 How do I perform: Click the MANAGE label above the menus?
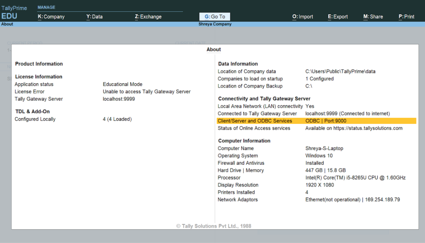tap(46, 7)
